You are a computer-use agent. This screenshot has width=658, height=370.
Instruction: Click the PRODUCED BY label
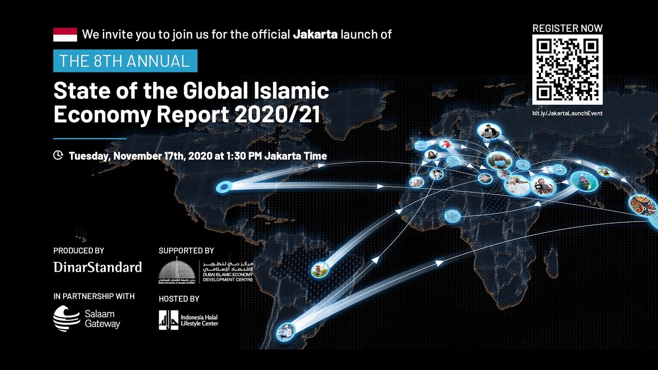(x=79, y=251)
